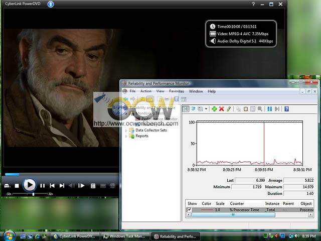Stop playback in PowerDVD

tap(17, 186)
